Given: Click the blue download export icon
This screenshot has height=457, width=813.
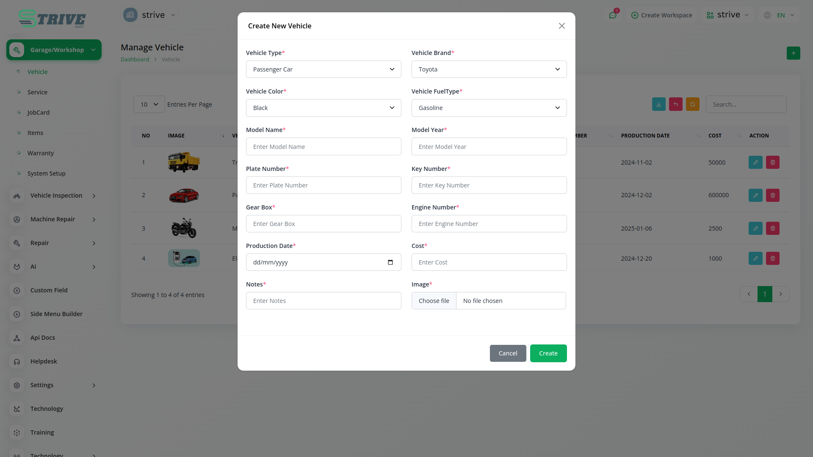Looking at the screenshot, I should (x=659, y=105).
